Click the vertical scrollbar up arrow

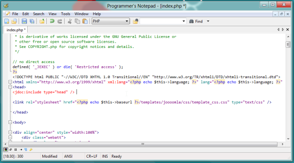[x=288, y=36]
